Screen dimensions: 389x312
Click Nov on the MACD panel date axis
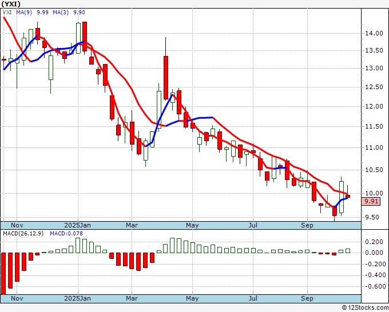(17, 298)
